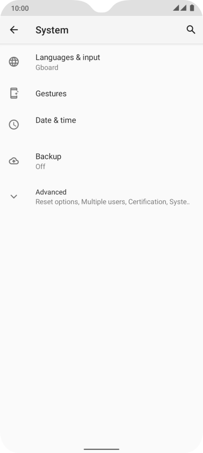
Task: Click the clock icon for Date & time
Action: (14, 125)
